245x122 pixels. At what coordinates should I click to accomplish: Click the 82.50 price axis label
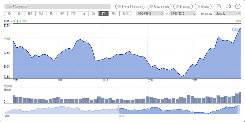tap(7, 53)
